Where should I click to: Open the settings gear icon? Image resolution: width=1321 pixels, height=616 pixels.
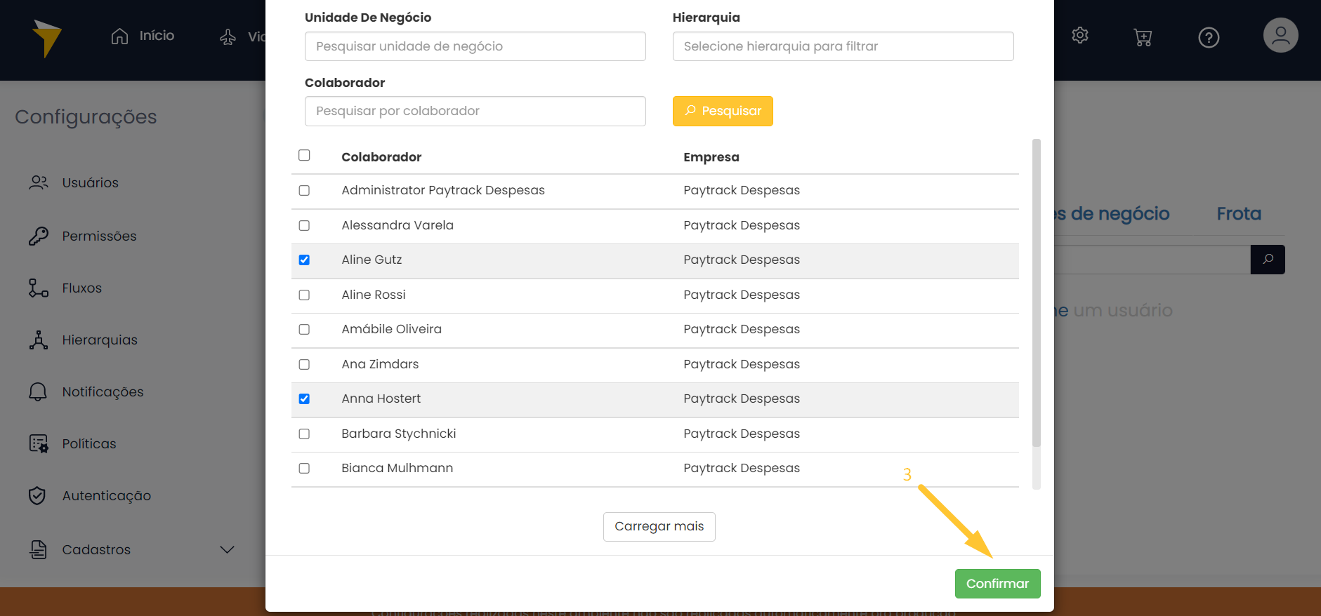pyautogui.click(x=1080, y=35)
